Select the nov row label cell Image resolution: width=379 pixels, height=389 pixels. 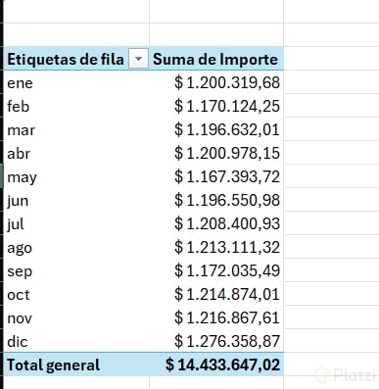point(76,317)
